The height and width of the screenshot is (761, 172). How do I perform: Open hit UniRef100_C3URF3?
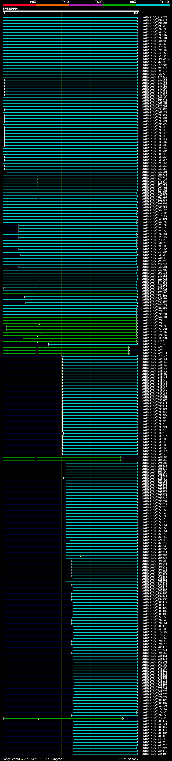[x=154, y=80]
